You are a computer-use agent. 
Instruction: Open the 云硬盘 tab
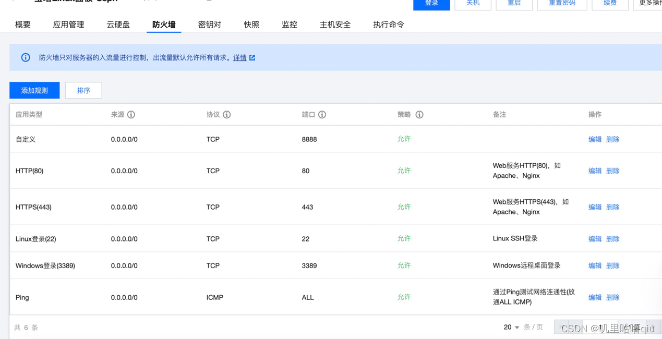[118, 25]
